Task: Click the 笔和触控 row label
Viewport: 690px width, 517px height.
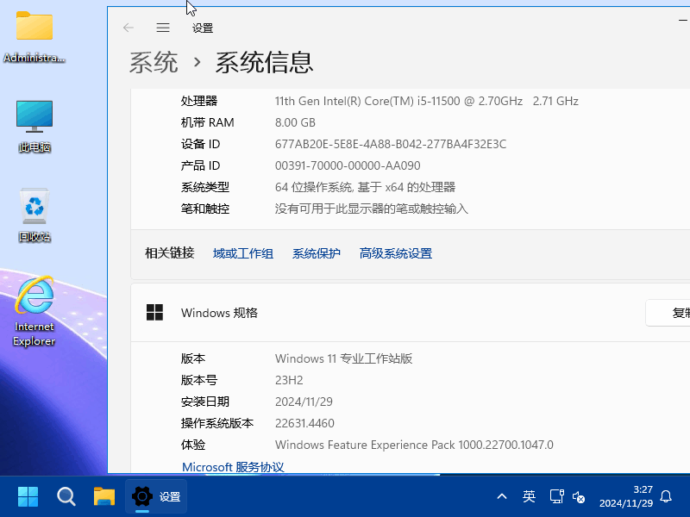Action: click(x=205, y=209)
